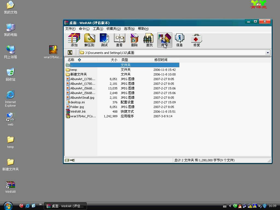Image resolution: width=280 pixels, height=210 pixels.
Task: Open Internet Explorer from quick launch
Action: click(27, 206)
